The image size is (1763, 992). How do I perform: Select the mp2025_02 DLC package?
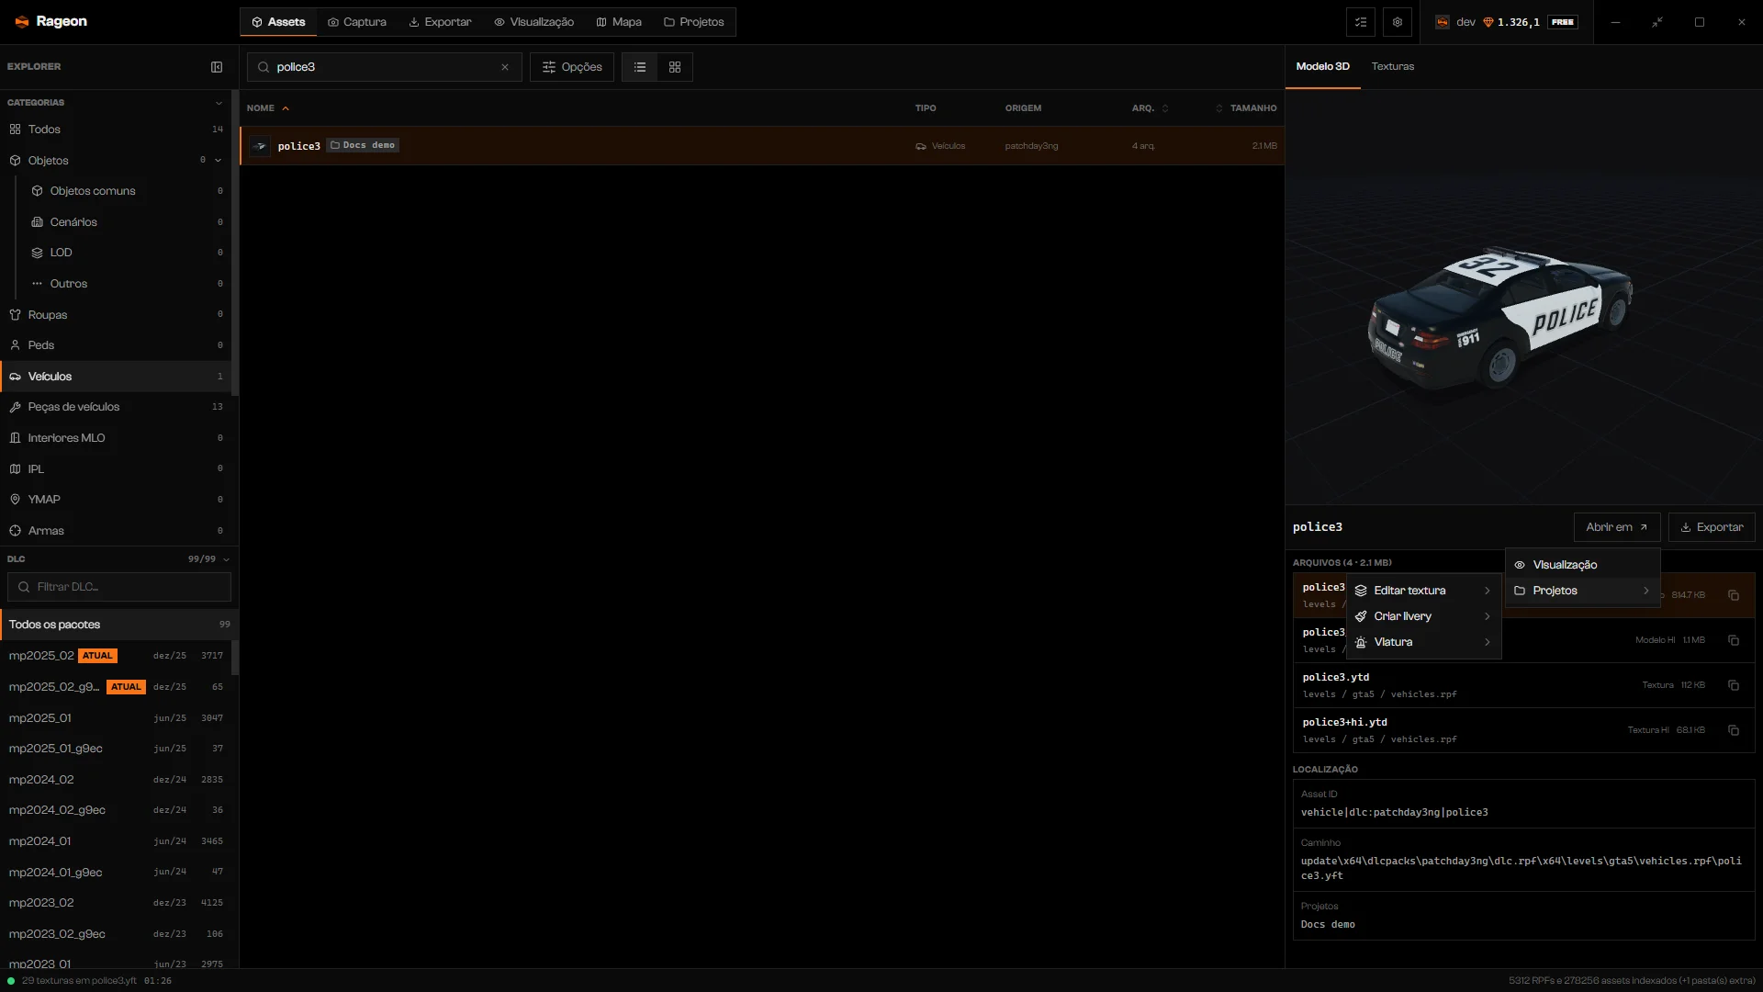pyautogui.click(x=116, y=656)
